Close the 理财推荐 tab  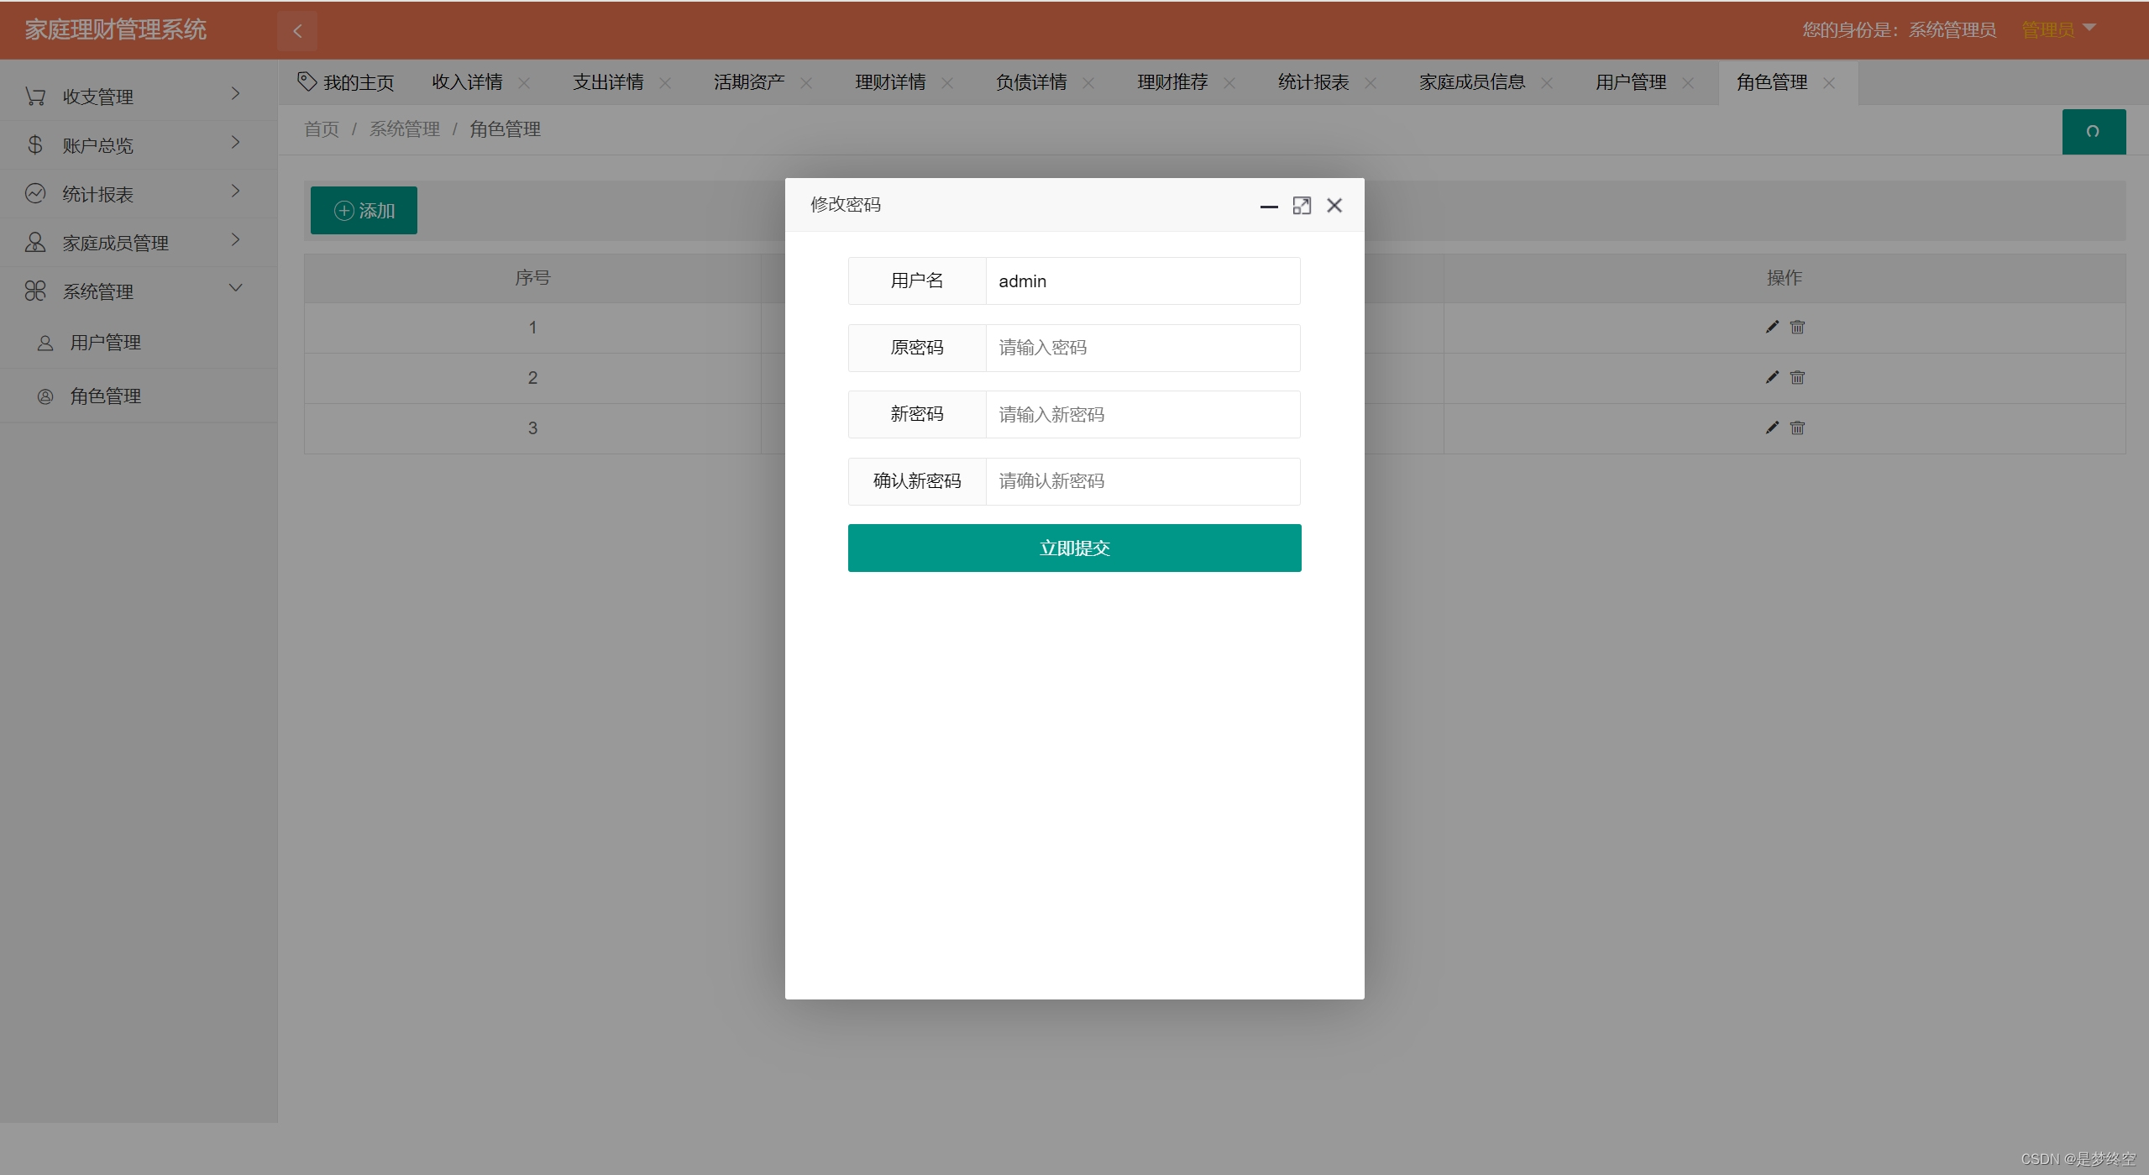coord(1229,83)
